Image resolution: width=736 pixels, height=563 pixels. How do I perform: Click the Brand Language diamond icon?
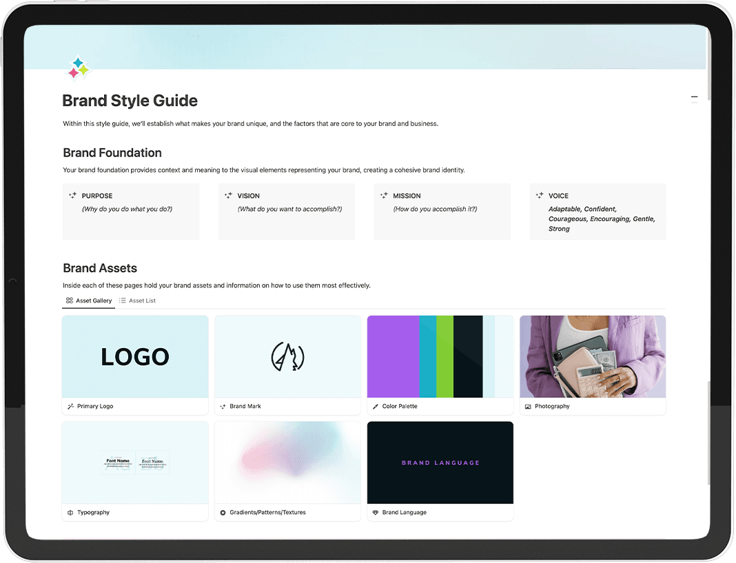point(376,513)
